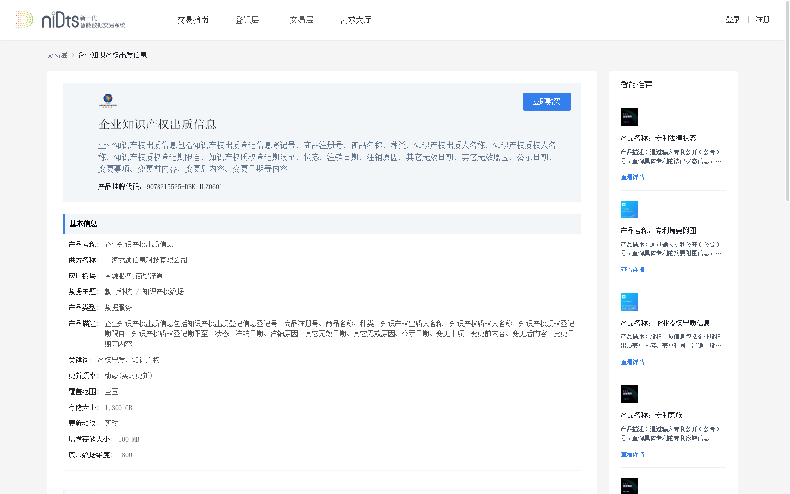Click product title 企业股权出质信息
The width and height of the screenshot is (790, 494).
[665, 323]
